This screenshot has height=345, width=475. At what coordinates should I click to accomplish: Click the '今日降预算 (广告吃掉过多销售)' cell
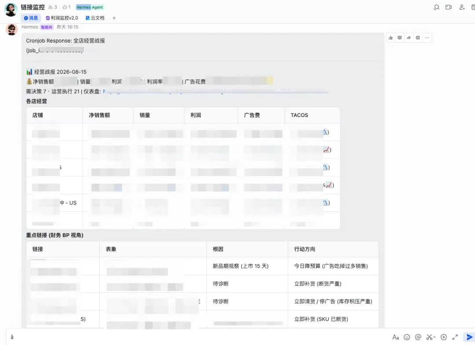coord(331,266)
